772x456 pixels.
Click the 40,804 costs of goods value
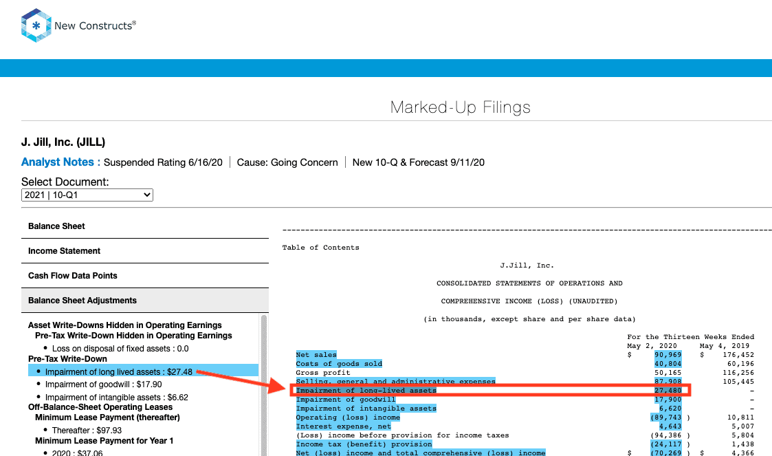(x=668, y=363)
